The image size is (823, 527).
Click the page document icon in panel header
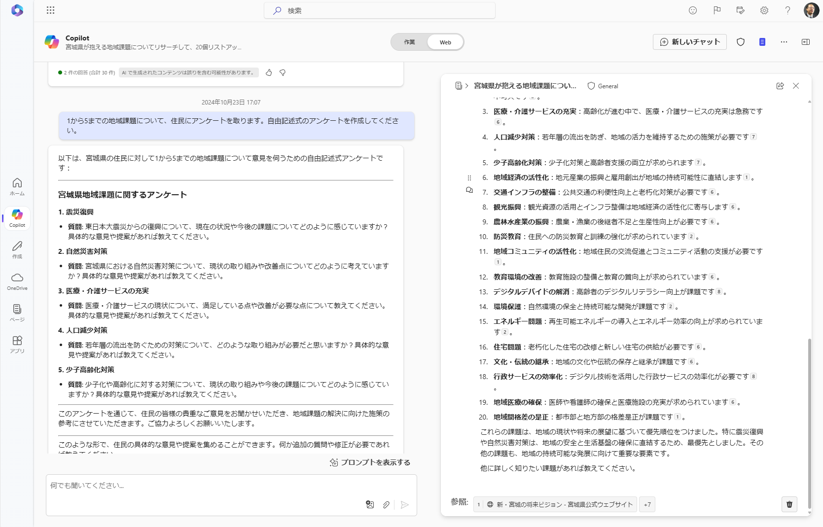pyautogui.click(x=459, y=86)
